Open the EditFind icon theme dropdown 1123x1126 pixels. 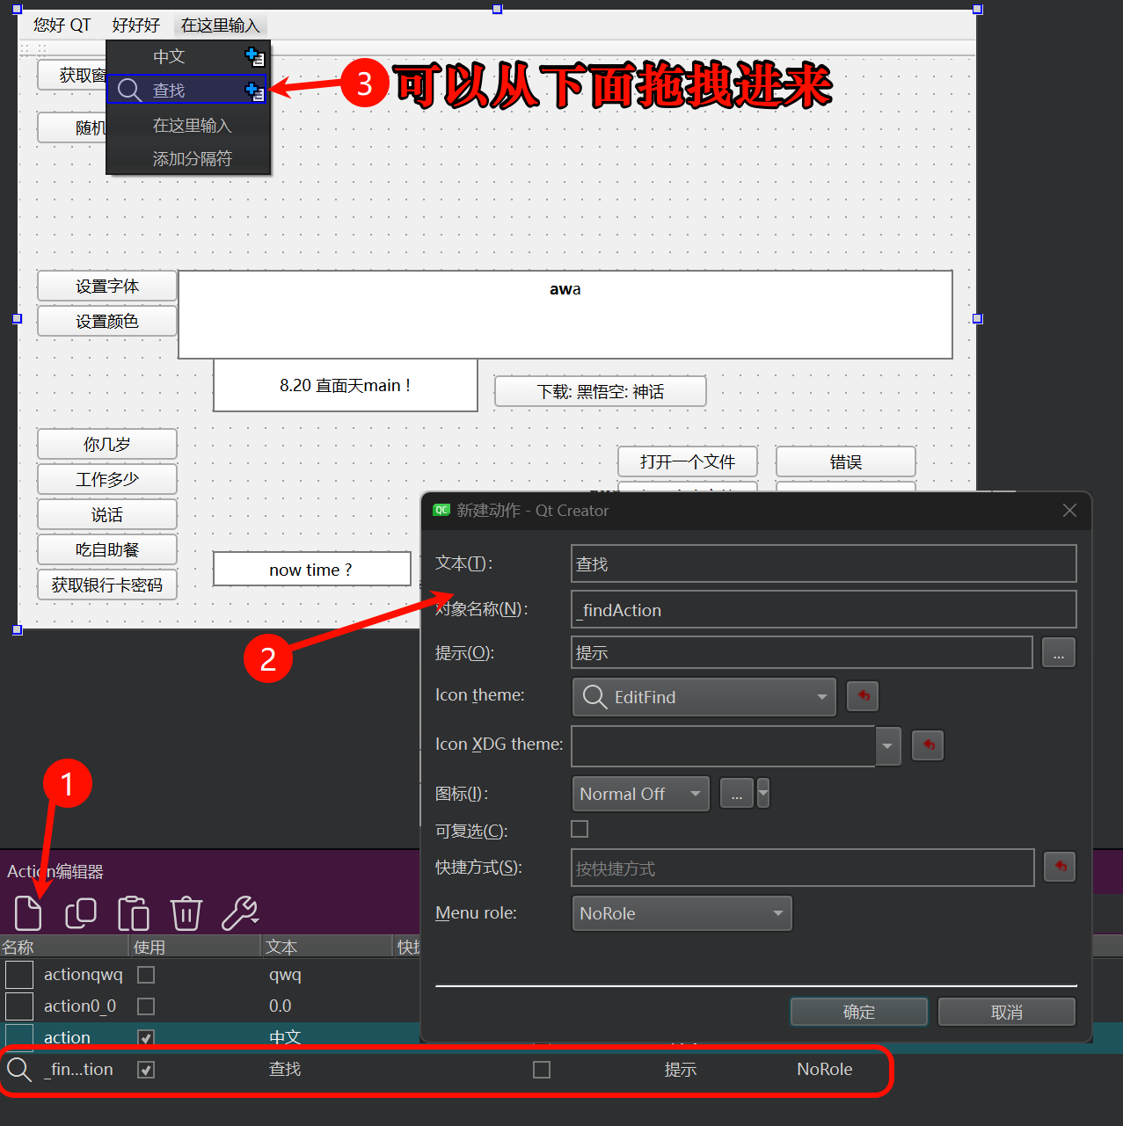704,697
